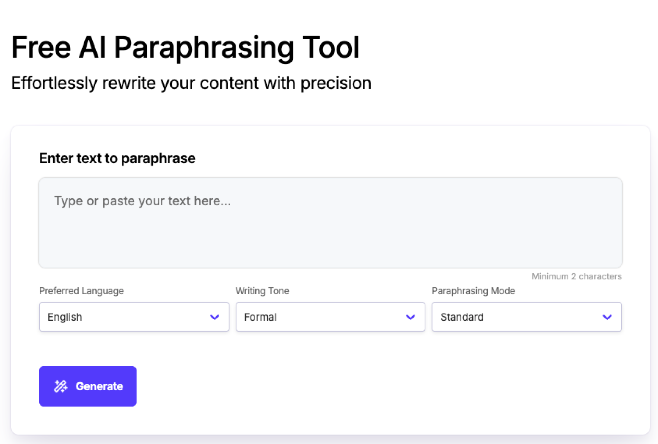Open the Standard paraphrasing mode dropdown

click(x=526, y=317)
